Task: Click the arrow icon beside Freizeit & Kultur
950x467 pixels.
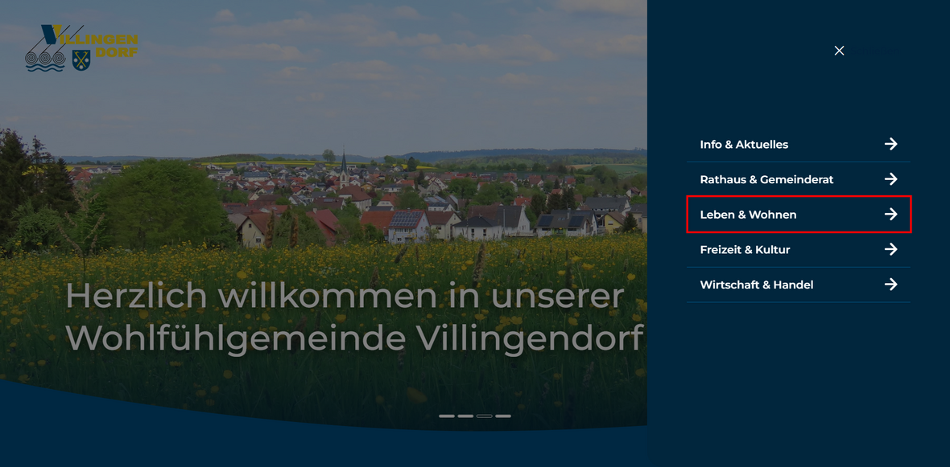Action: pos(890,249)
